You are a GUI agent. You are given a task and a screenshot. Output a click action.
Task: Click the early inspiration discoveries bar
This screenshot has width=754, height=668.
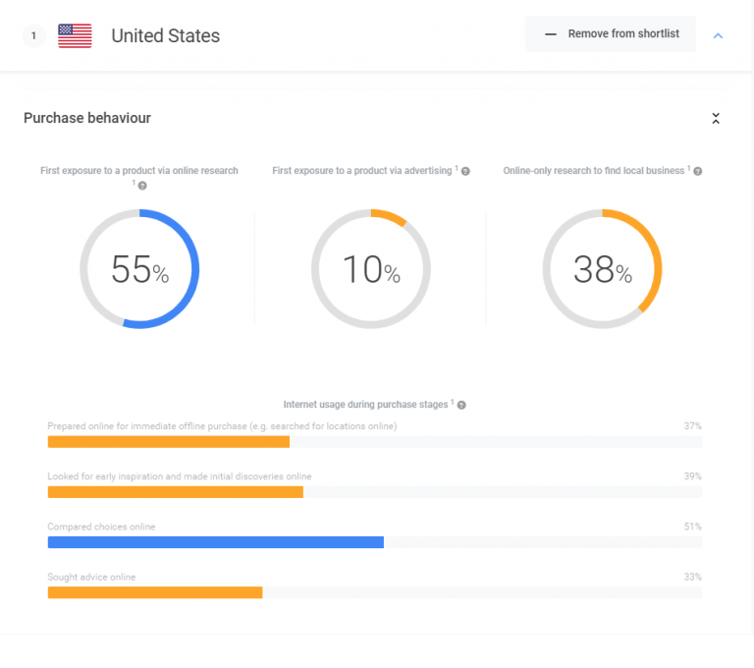coord(175,492)
